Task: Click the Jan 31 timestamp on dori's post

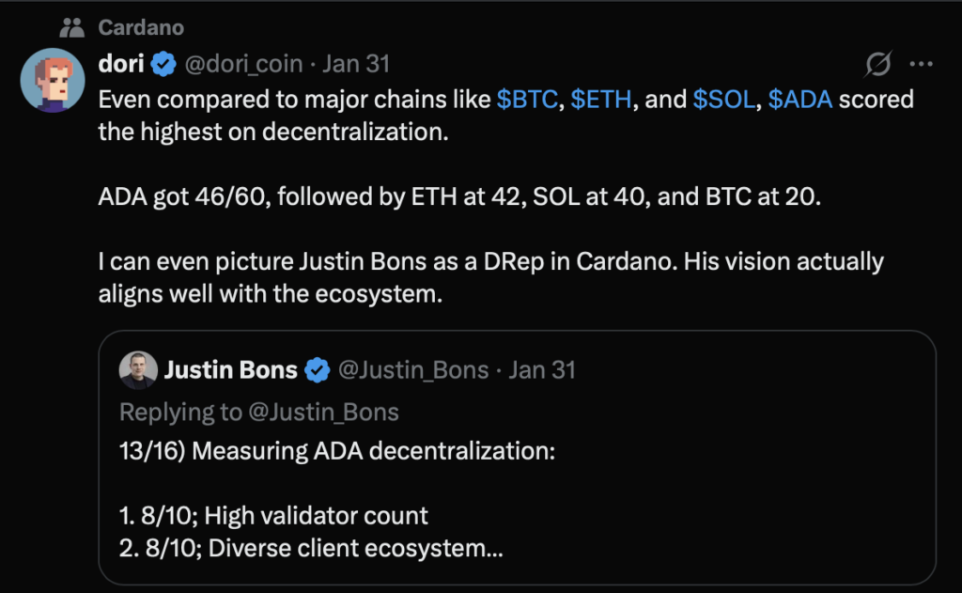Action: pyautogui.click(x=355, y=64)
